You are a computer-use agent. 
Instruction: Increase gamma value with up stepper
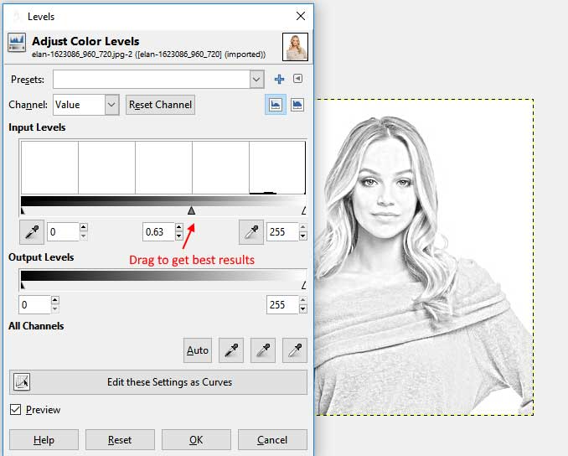(x=179, y=227)
